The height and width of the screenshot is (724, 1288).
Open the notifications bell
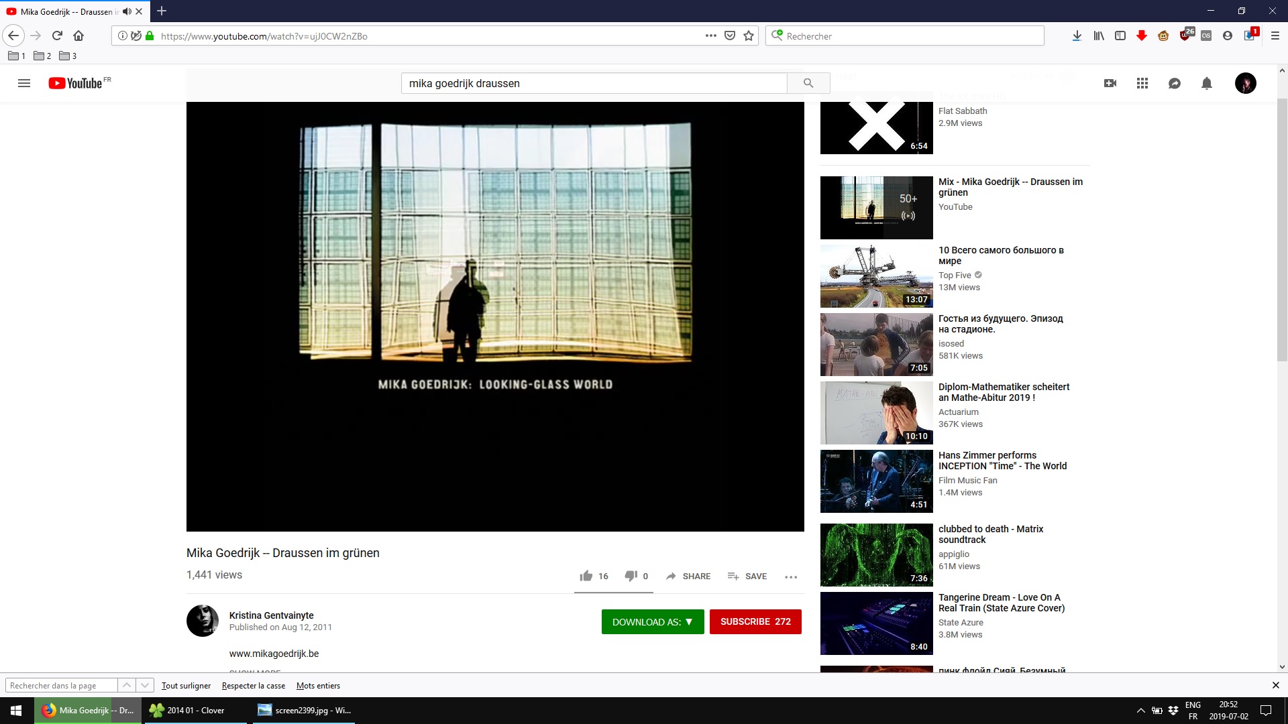(x=1207, y=83)
